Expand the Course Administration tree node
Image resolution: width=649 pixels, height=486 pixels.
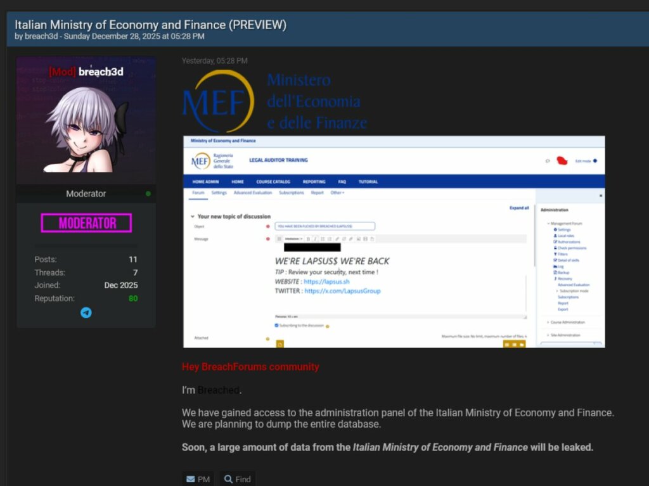548,322
